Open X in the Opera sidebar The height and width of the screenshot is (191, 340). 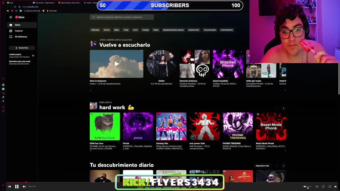tap(3, 101)
